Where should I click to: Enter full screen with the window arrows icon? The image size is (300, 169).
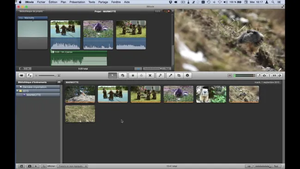click(x=283, y=6)
